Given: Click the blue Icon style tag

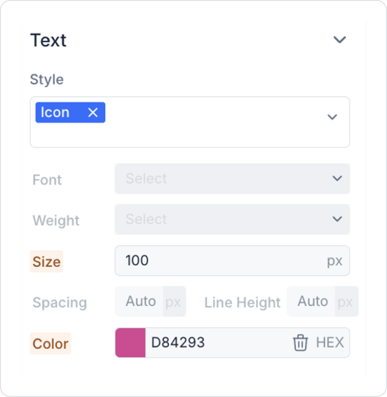Looking at the screenshot, I should click(x=55, y=113).
